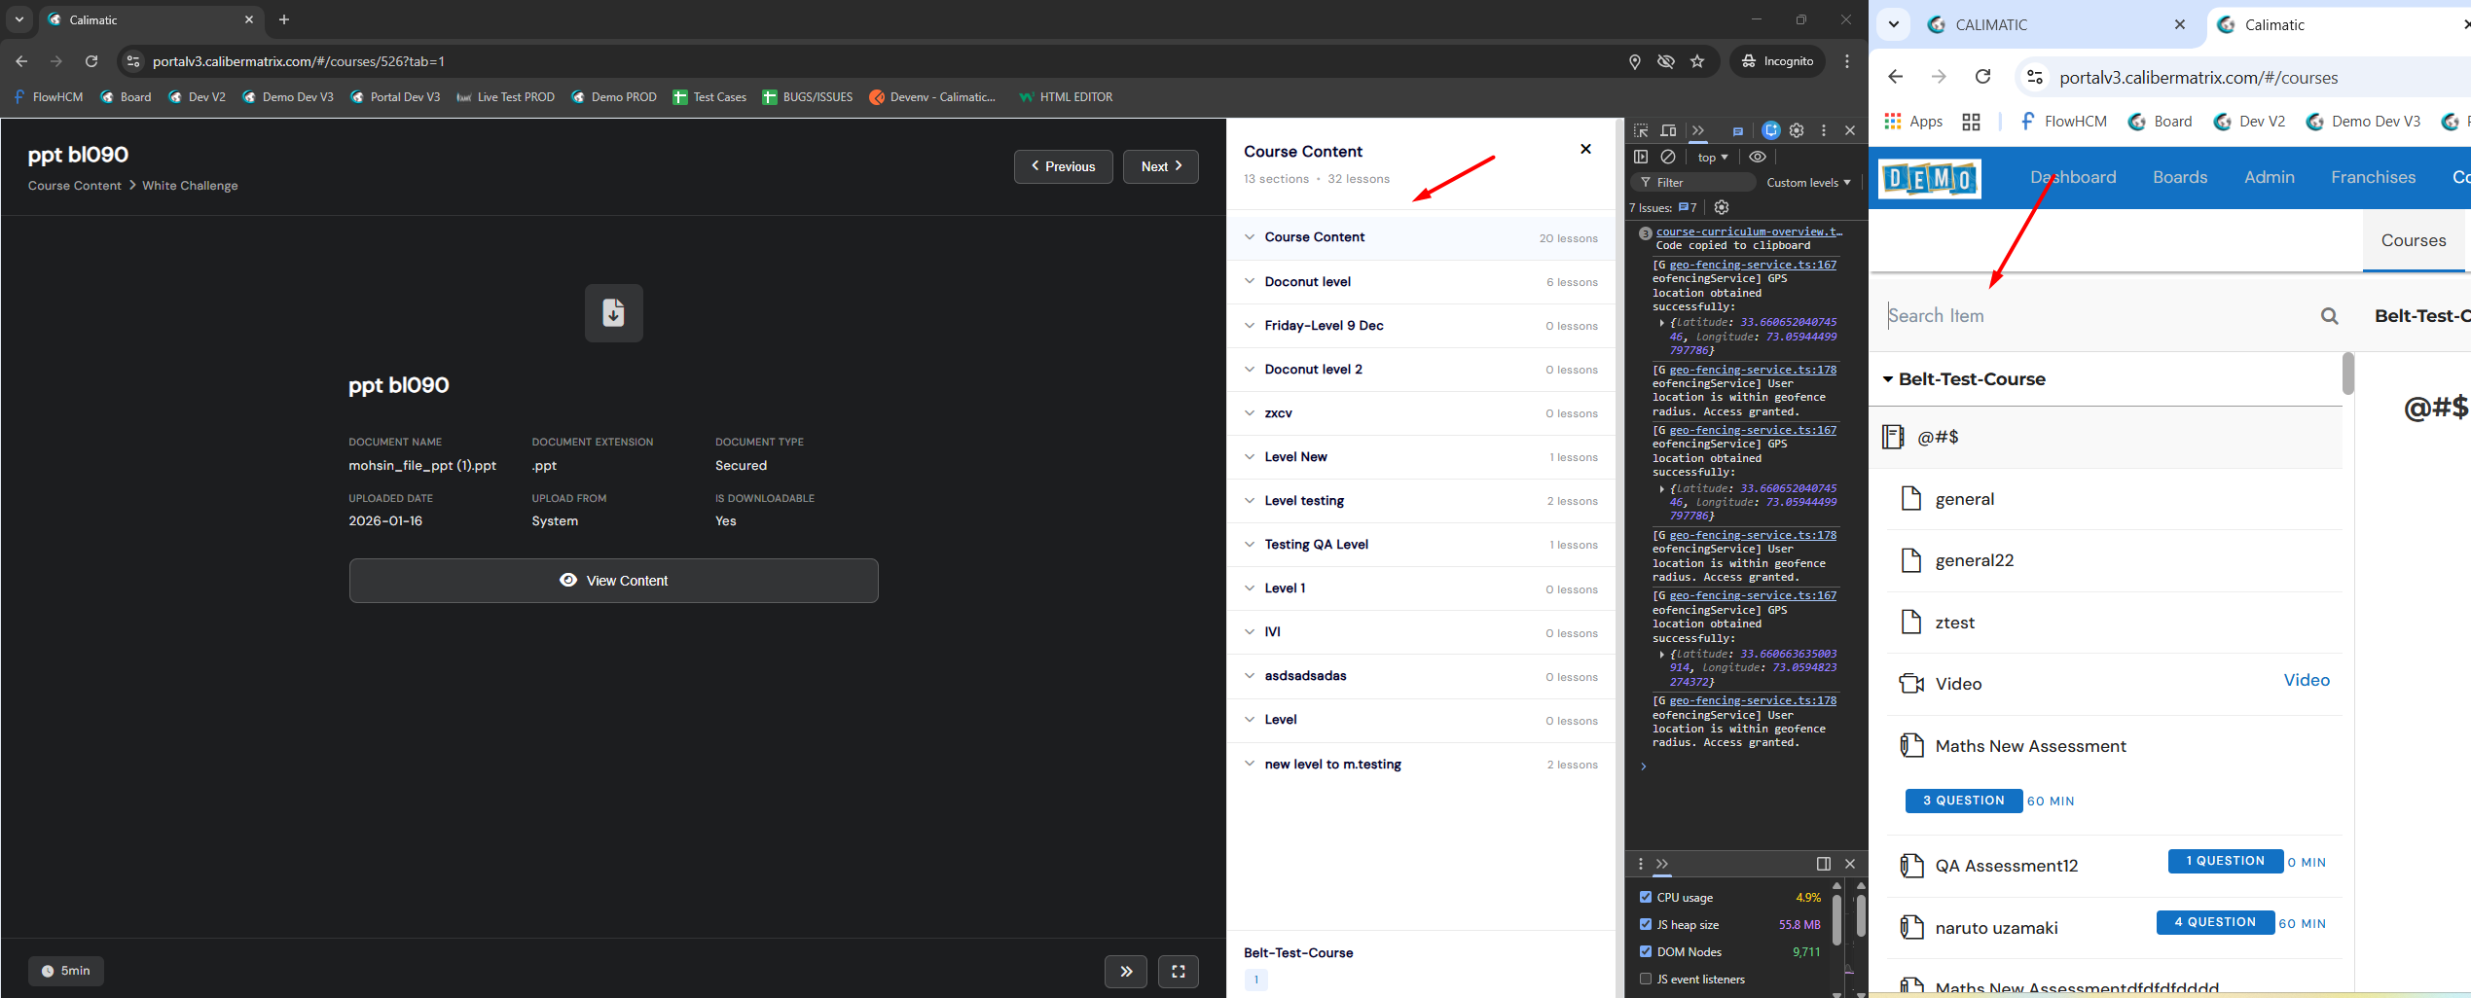Collapse the Belt-Test-Course tree in right window
The width and height of the screenshot is (2471, 998).
pyautogui.click(x=1888, y=379)
